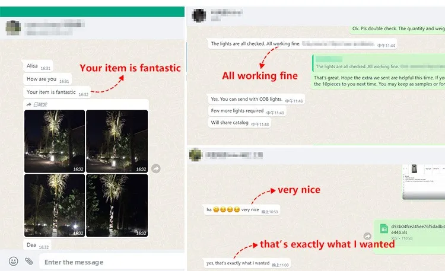
Task: Click forward arrow beside palm tree photos
Action: tap(156, 168)
